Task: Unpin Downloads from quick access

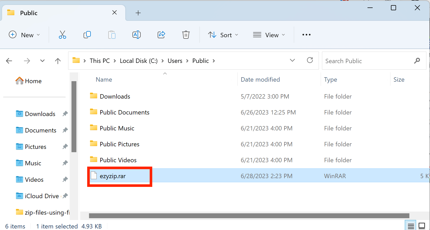Action: [65, 114]
